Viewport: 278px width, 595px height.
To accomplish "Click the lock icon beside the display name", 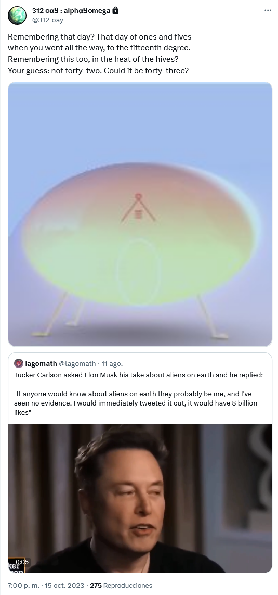I will coord(115,10).
